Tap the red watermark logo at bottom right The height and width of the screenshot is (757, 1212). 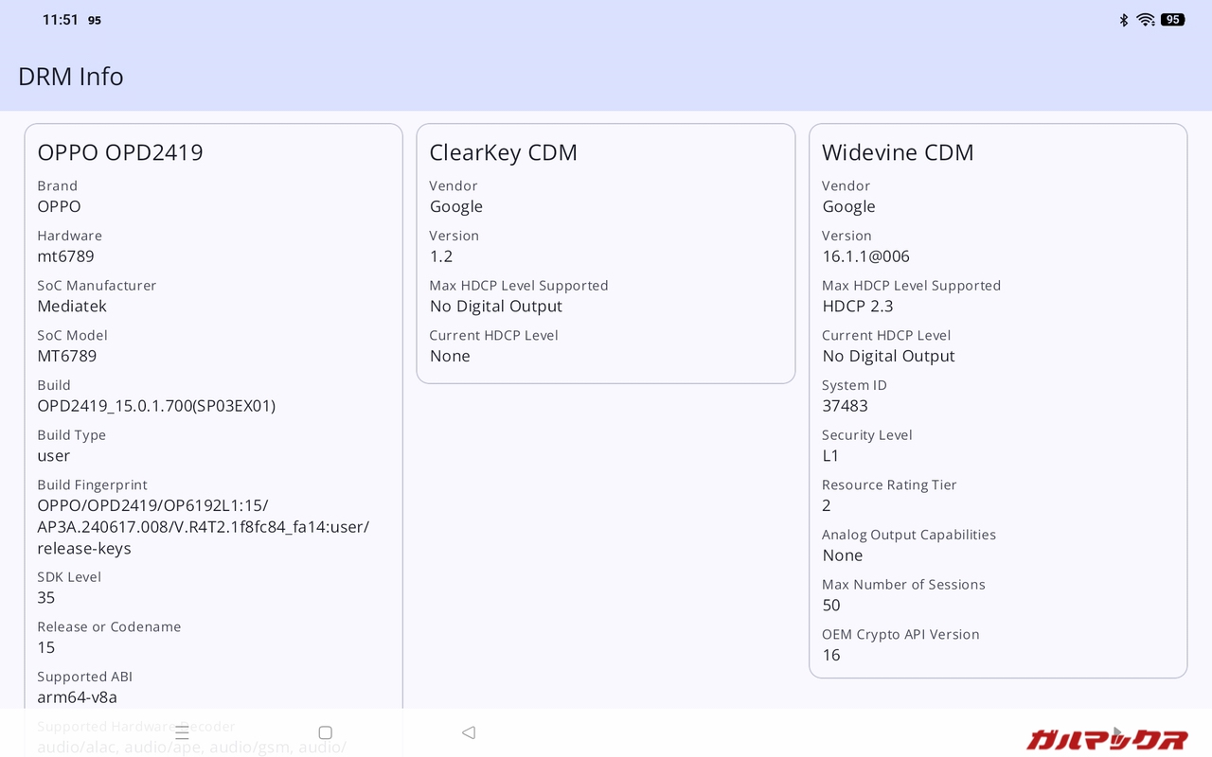pyautogui.click(x=1106, y=739)
